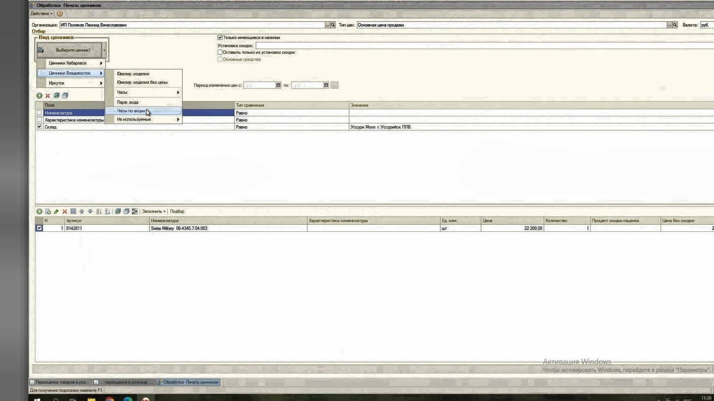
Task: Open the price type ellipsis button
Action: [669, 25]
